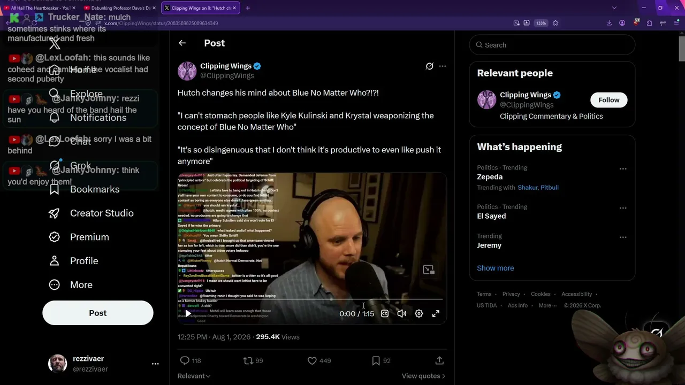Image resolution: width=685 pixels, height=385 pixels.
Task: Open the More item in the sidebar
Action: [x=71, y=285]
